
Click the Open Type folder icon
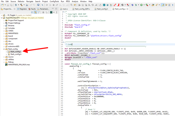(x=153, y=5)
